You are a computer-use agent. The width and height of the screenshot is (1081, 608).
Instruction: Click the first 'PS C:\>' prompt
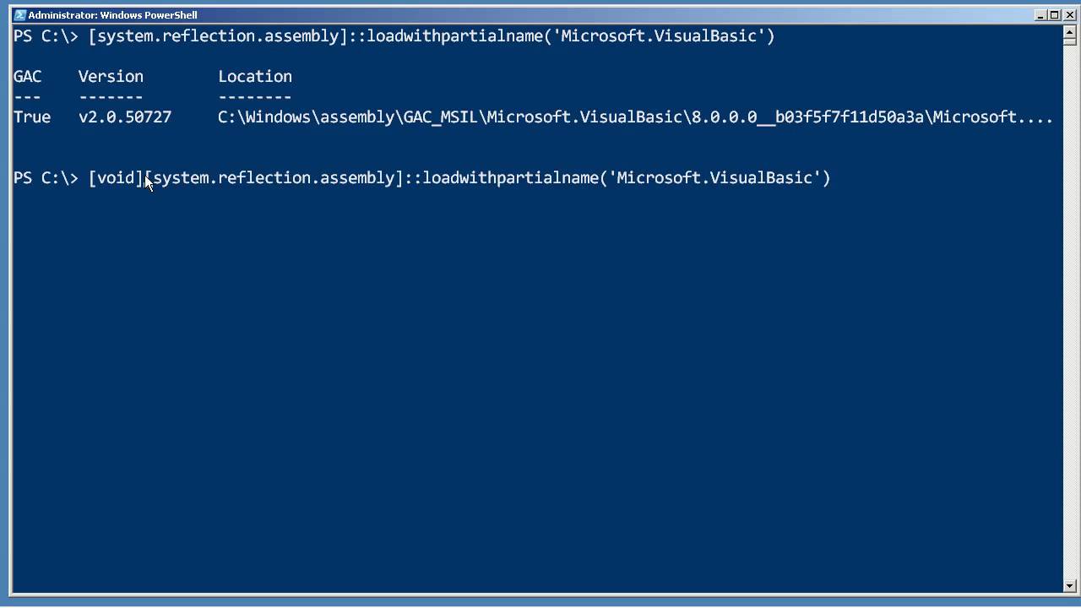click(x=46, y=35)
